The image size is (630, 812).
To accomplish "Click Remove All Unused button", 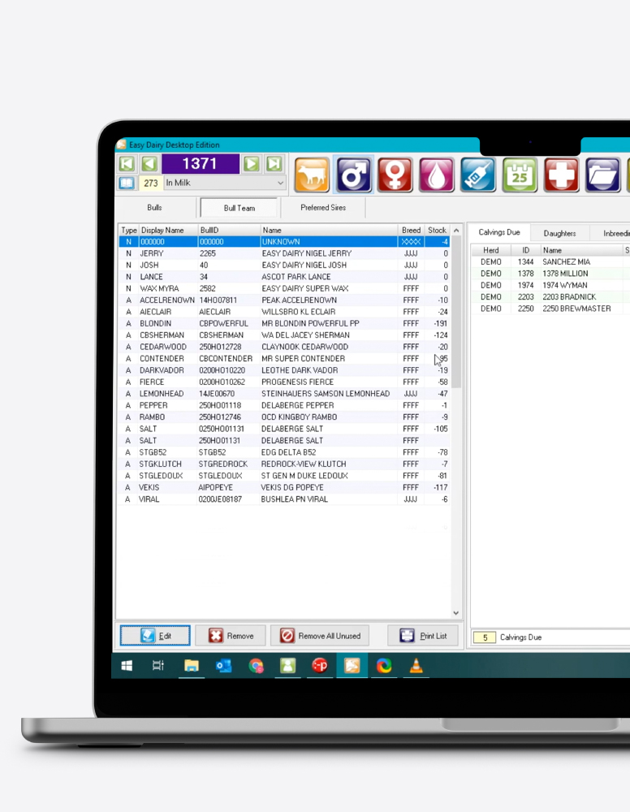I will click(320, 636).
